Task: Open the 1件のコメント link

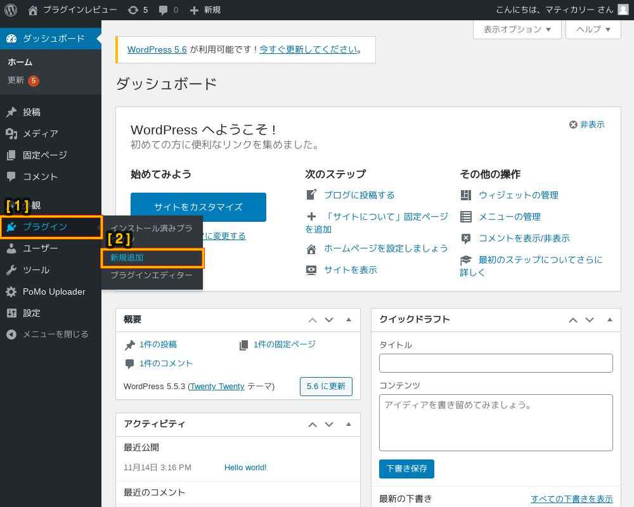Action: tap(165, 364)
